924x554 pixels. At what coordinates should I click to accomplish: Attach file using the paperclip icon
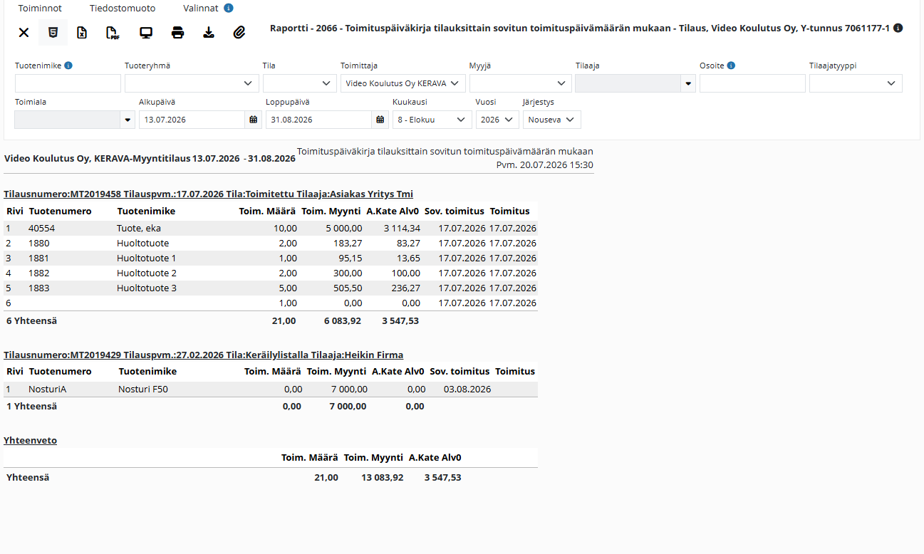(239, 32)
